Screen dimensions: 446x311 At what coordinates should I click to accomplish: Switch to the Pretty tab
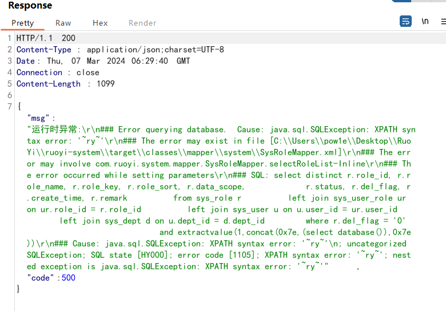tap(22, 23)
